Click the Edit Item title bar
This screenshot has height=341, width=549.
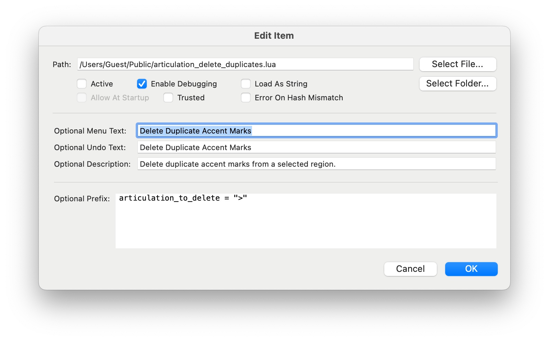point(274,36)
